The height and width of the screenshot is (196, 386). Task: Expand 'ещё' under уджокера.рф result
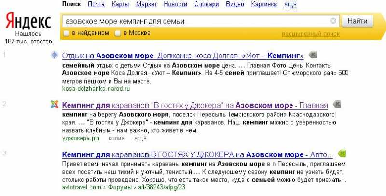point(140,138)
